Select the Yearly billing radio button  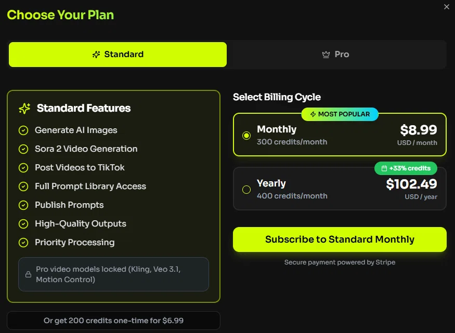246,190
